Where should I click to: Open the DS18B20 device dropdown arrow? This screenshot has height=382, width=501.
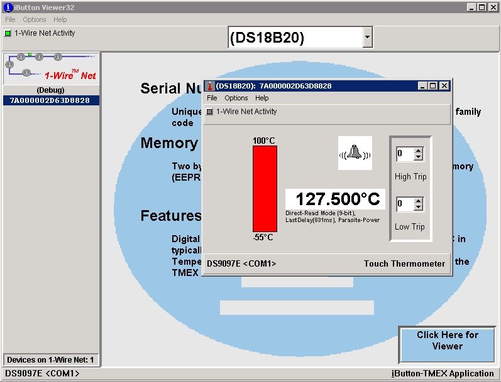368,37
